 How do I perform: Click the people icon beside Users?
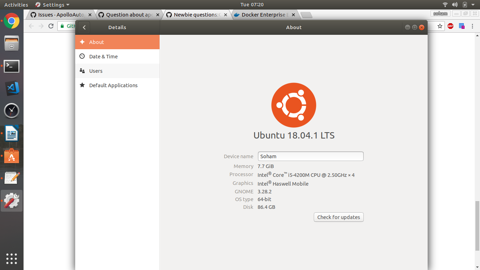click(x=82, y=71)
